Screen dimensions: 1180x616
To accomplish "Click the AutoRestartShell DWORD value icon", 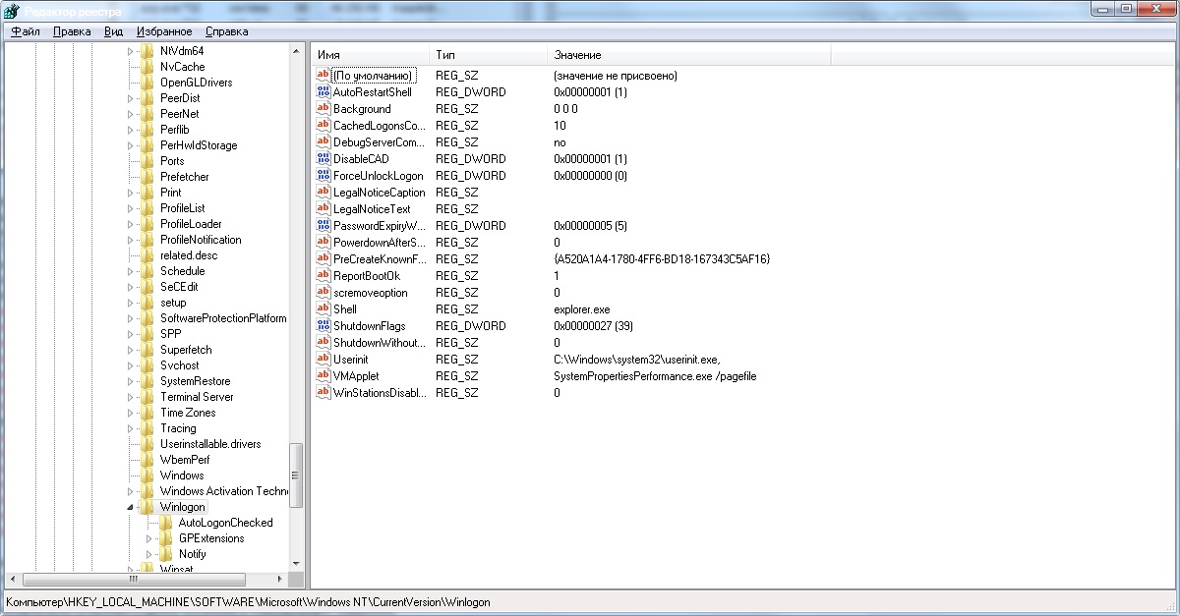I will coord(323,92).
